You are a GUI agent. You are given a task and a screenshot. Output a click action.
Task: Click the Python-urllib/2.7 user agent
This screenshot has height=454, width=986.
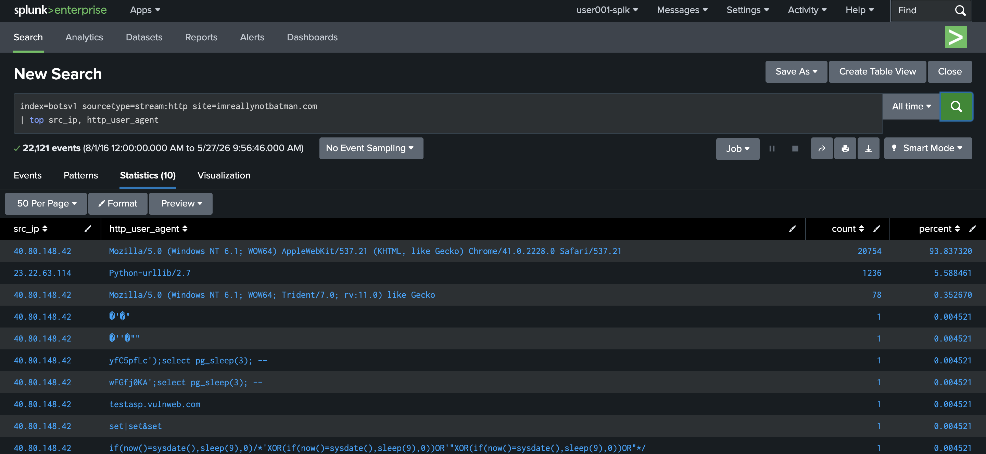coord(150,273)
